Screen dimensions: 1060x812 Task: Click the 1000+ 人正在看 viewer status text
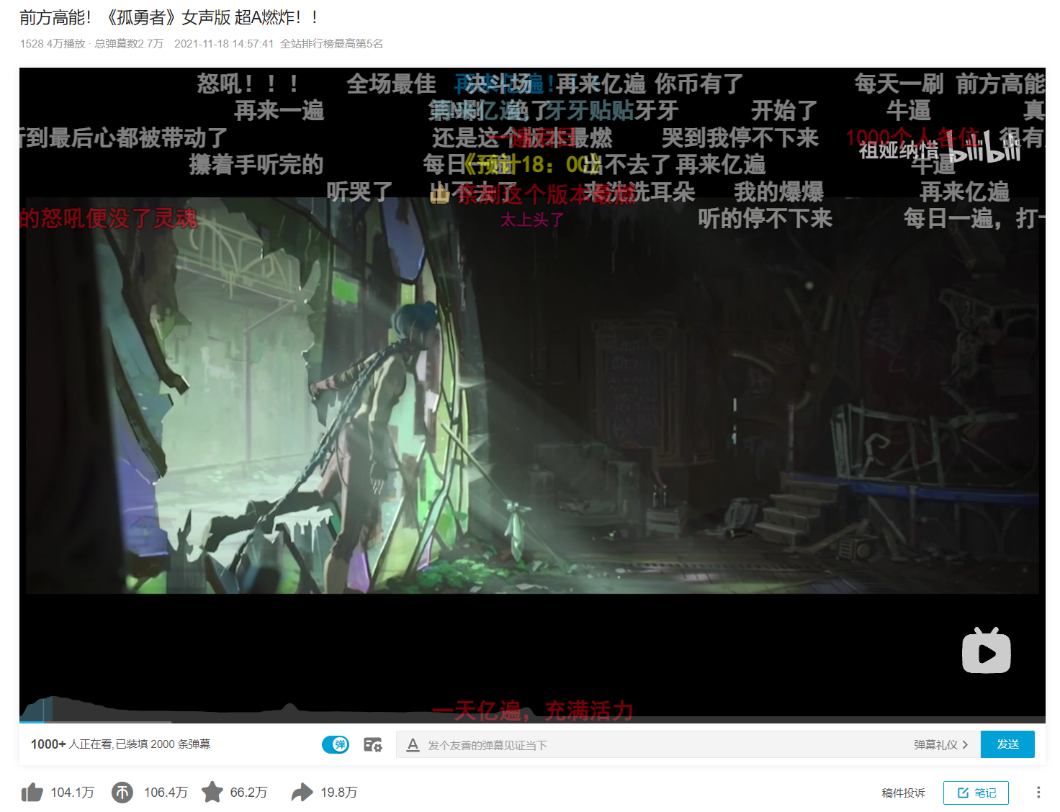coord(71,744)
